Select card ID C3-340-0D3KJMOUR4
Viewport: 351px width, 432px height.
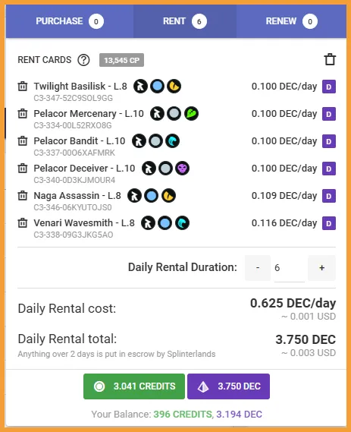point(74,180)
